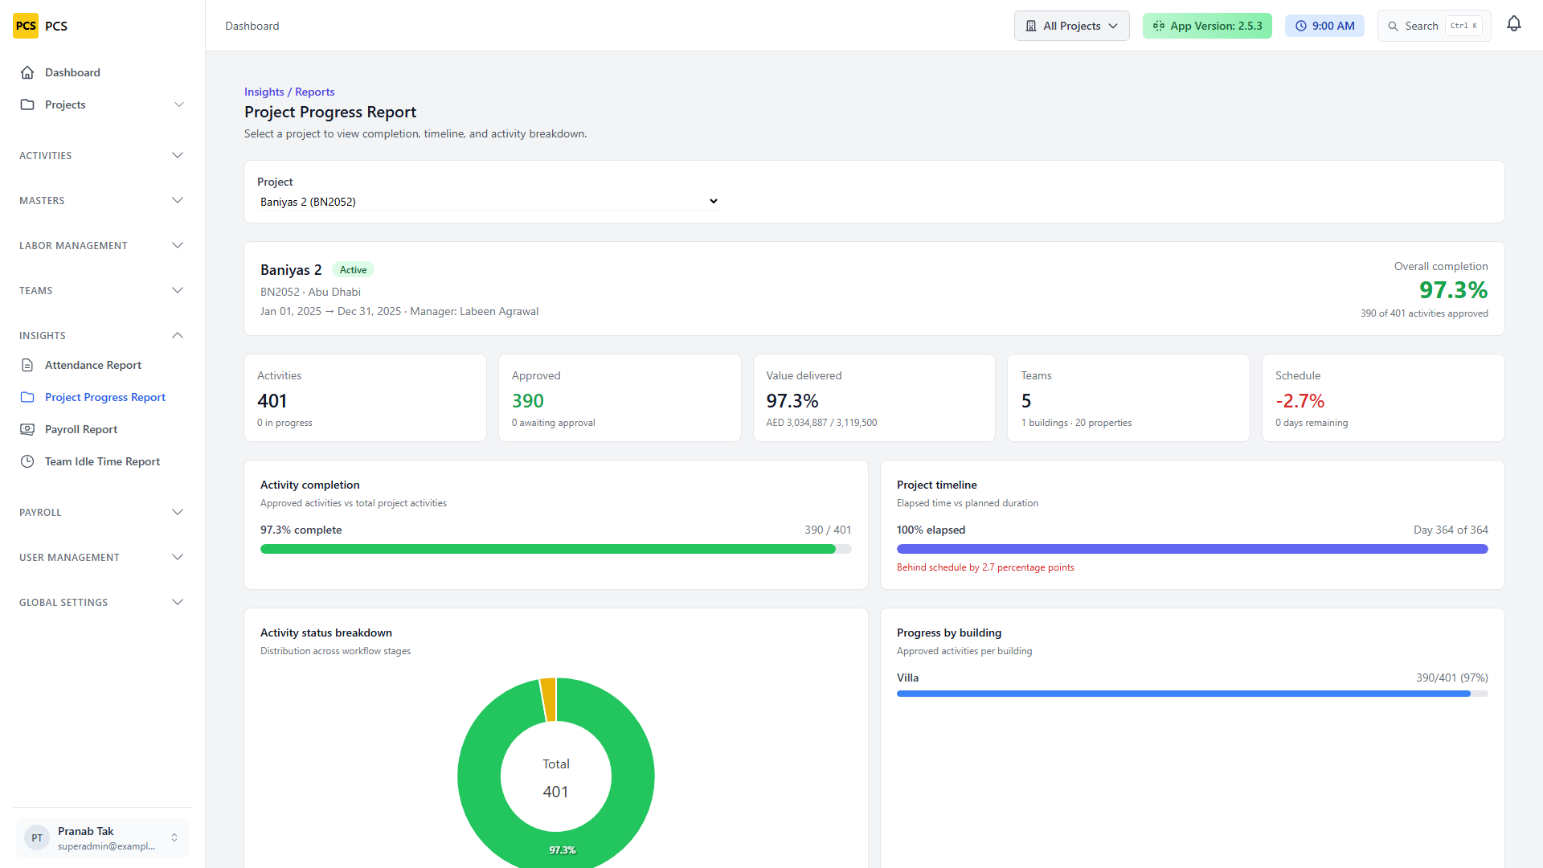Click the Dashboard header breadcrumb

coord(252,26)
